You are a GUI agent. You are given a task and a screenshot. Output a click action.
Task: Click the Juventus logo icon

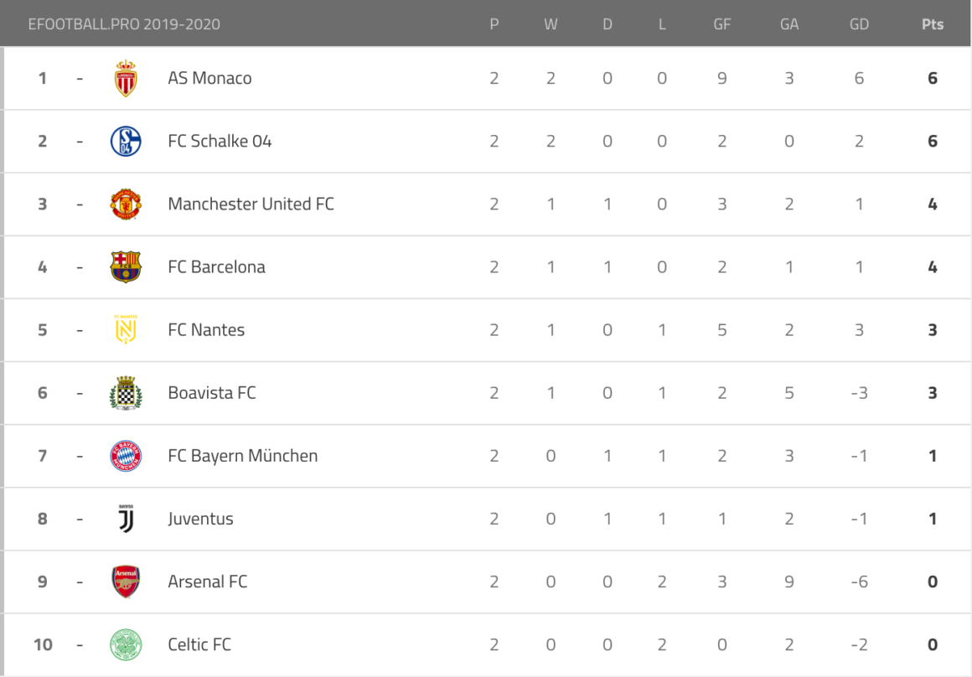pos(126,519)
